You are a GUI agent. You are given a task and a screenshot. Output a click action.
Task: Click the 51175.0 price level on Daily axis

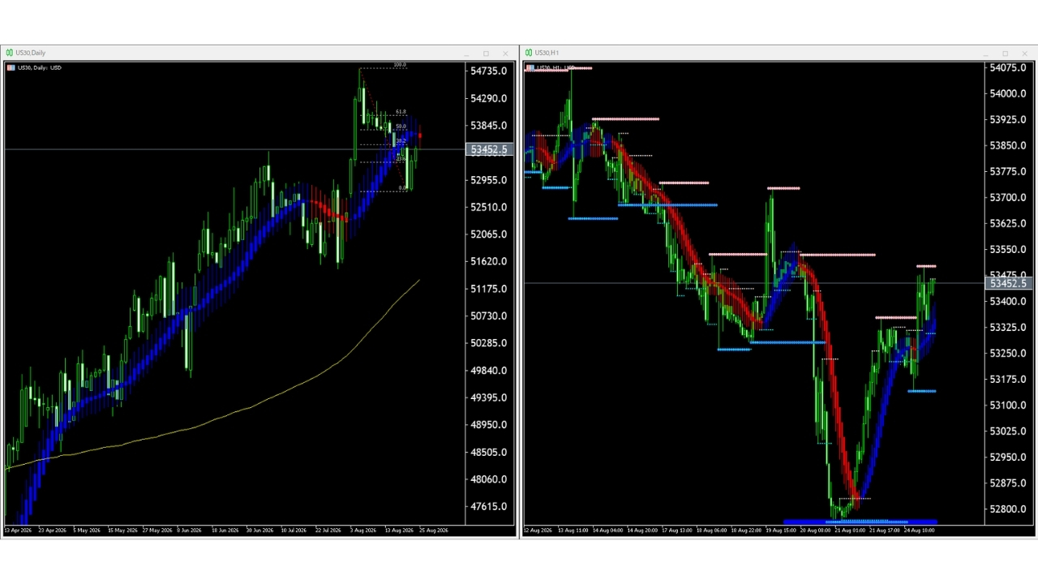tap(489, 289)
